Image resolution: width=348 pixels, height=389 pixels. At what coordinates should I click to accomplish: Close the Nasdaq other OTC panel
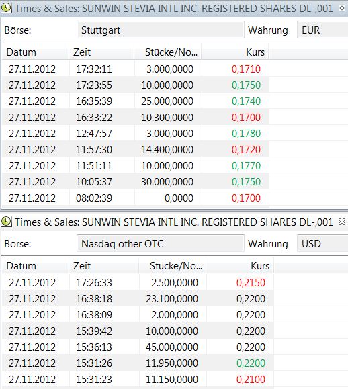click(342, 222)
